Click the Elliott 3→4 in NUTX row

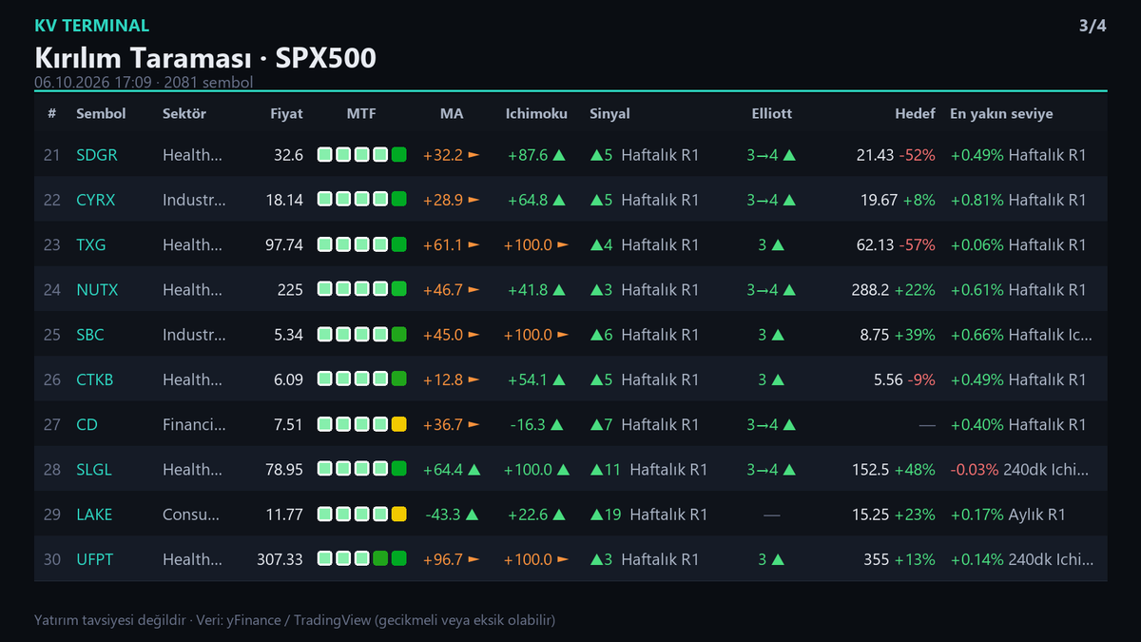(x=771, y=290)
